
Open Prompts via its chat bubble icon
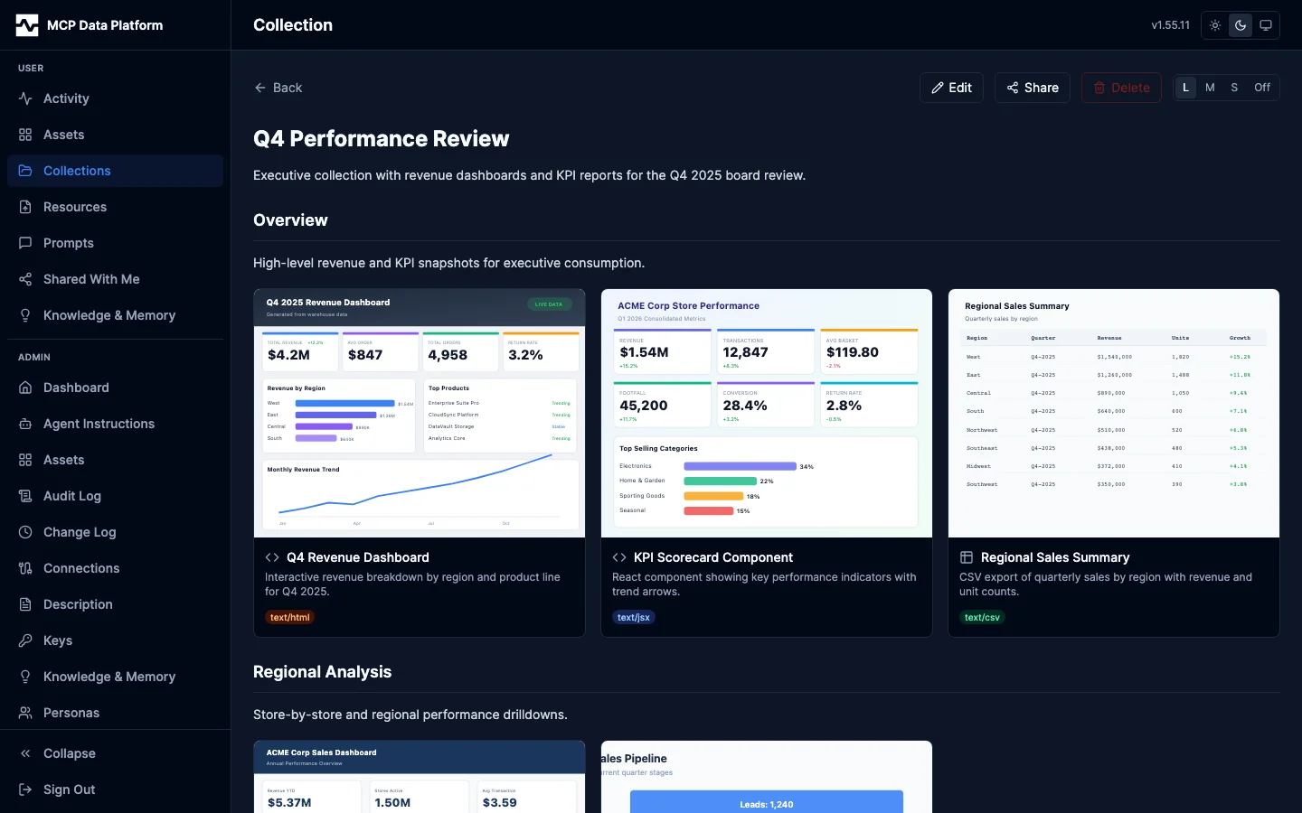click(24, 243)
